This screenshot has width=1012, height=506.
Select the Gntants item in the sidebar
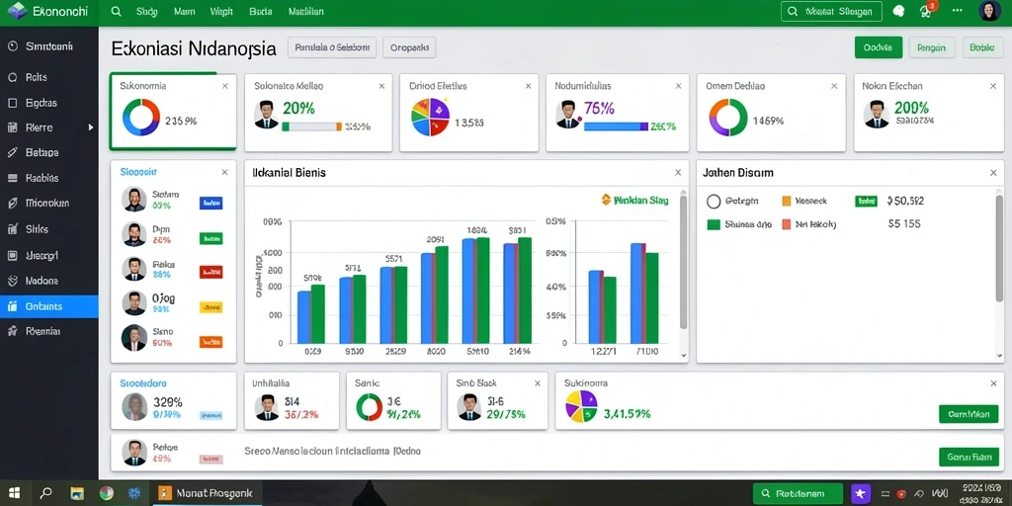click(49, 306)
